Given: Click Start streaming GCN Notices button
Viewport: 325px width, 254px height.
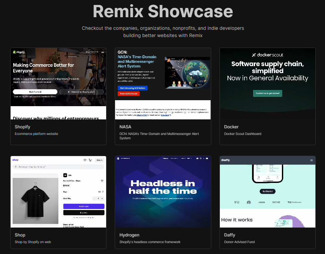Looking at the screenshot, I should [133, 88].
